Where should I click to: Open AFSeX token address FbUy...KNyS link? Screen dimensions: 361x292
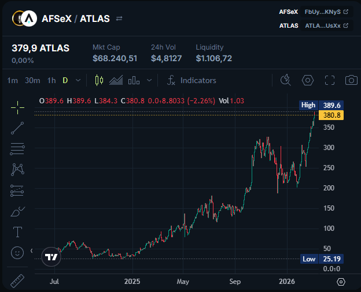(326, 12)
